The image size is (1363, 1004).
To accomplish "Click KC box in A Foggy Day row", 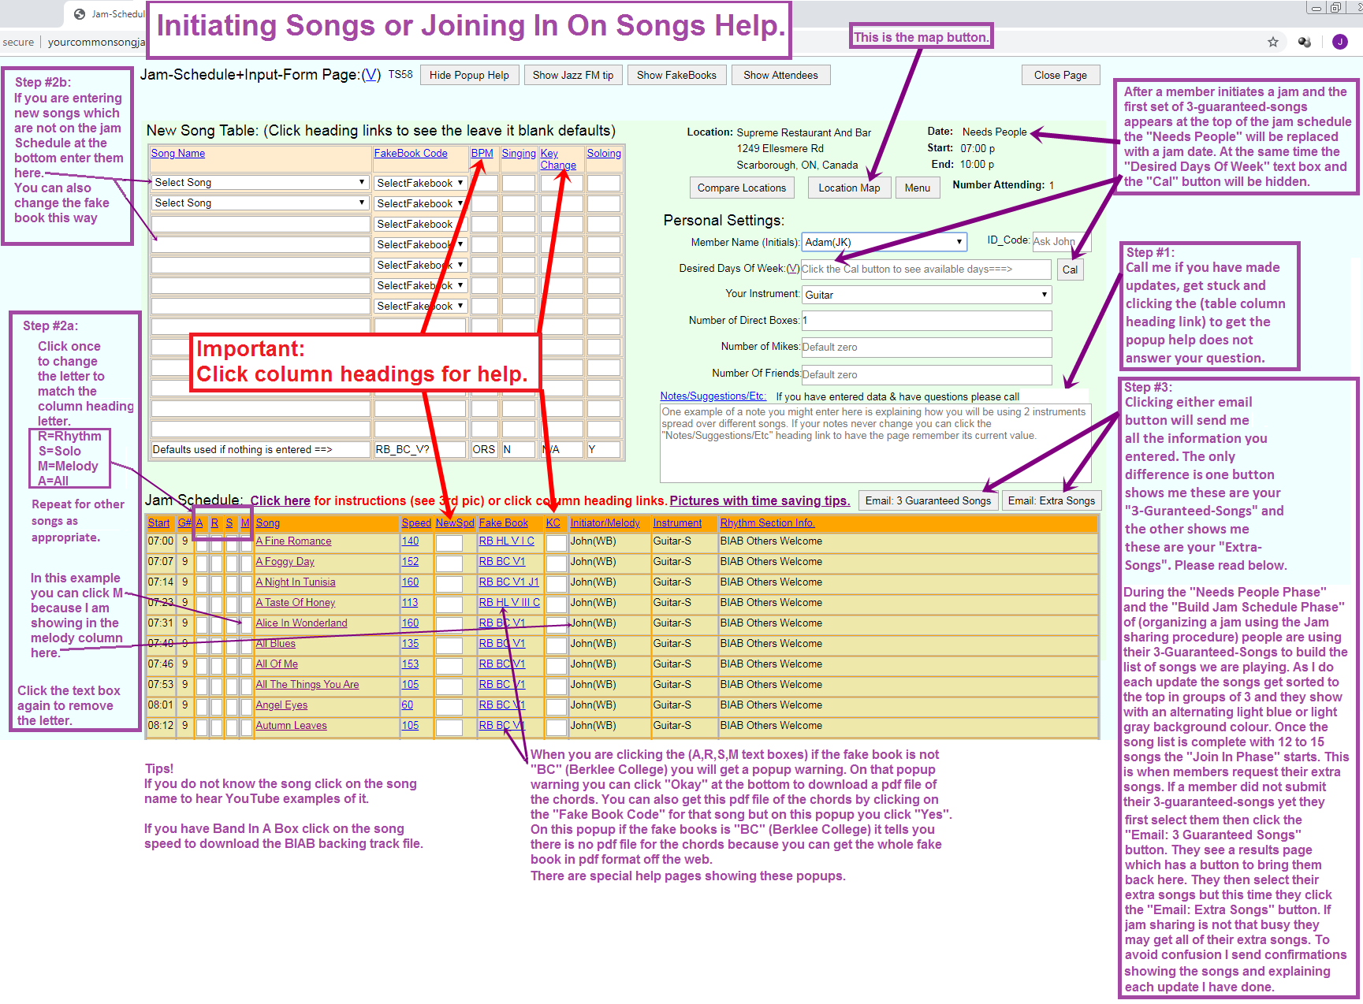I will pos(557,563).
